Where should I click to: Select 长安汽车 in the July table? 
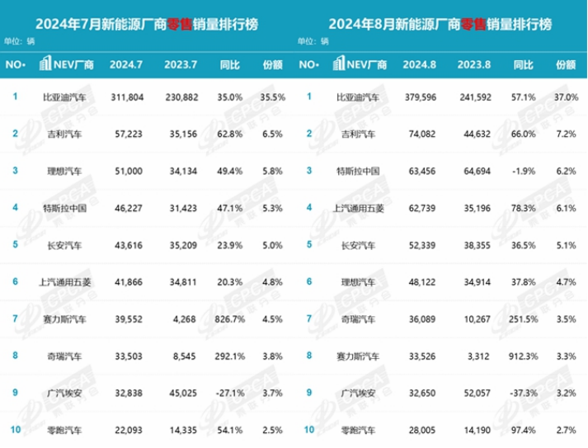coord(64,246)
